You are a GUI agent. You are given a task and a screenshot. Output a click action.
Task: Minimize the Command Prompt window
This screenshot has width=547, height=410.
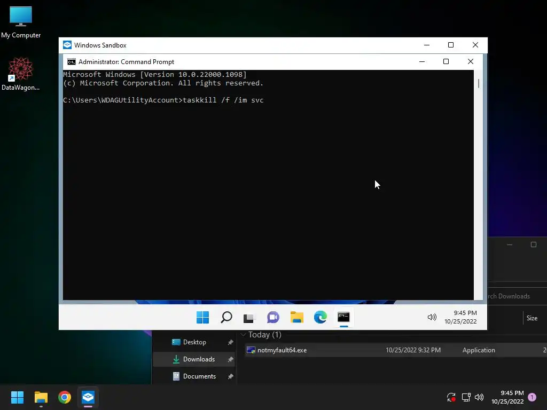422,62
